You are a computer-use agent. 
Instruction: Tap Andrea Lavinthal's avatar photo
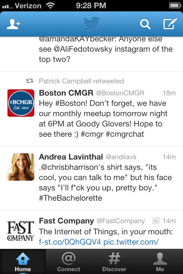pyautogui.click(x=21, y=167)
